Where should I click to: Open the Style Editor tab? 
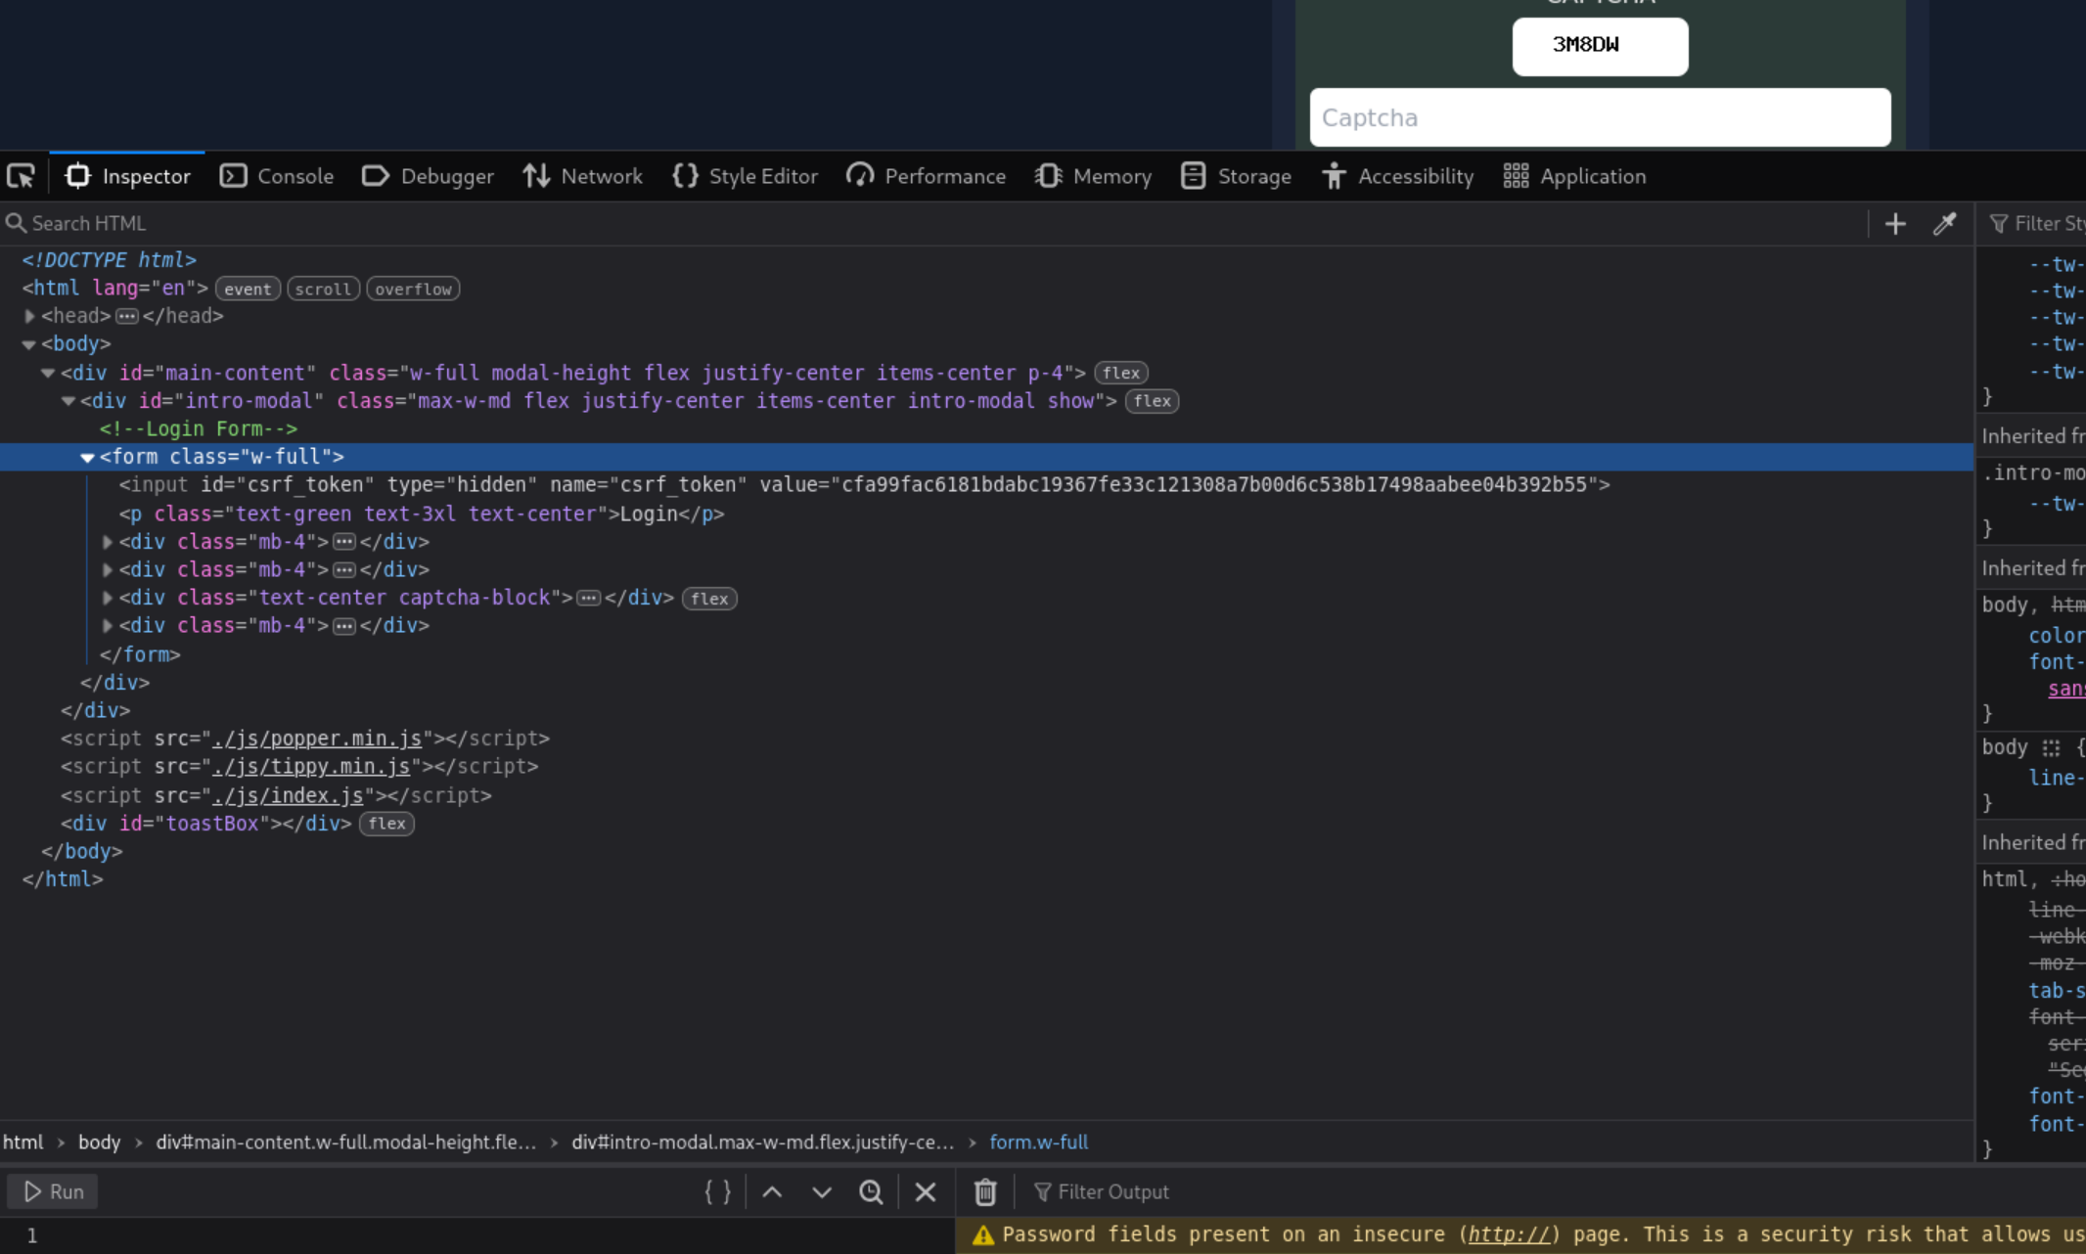(746, 176)
